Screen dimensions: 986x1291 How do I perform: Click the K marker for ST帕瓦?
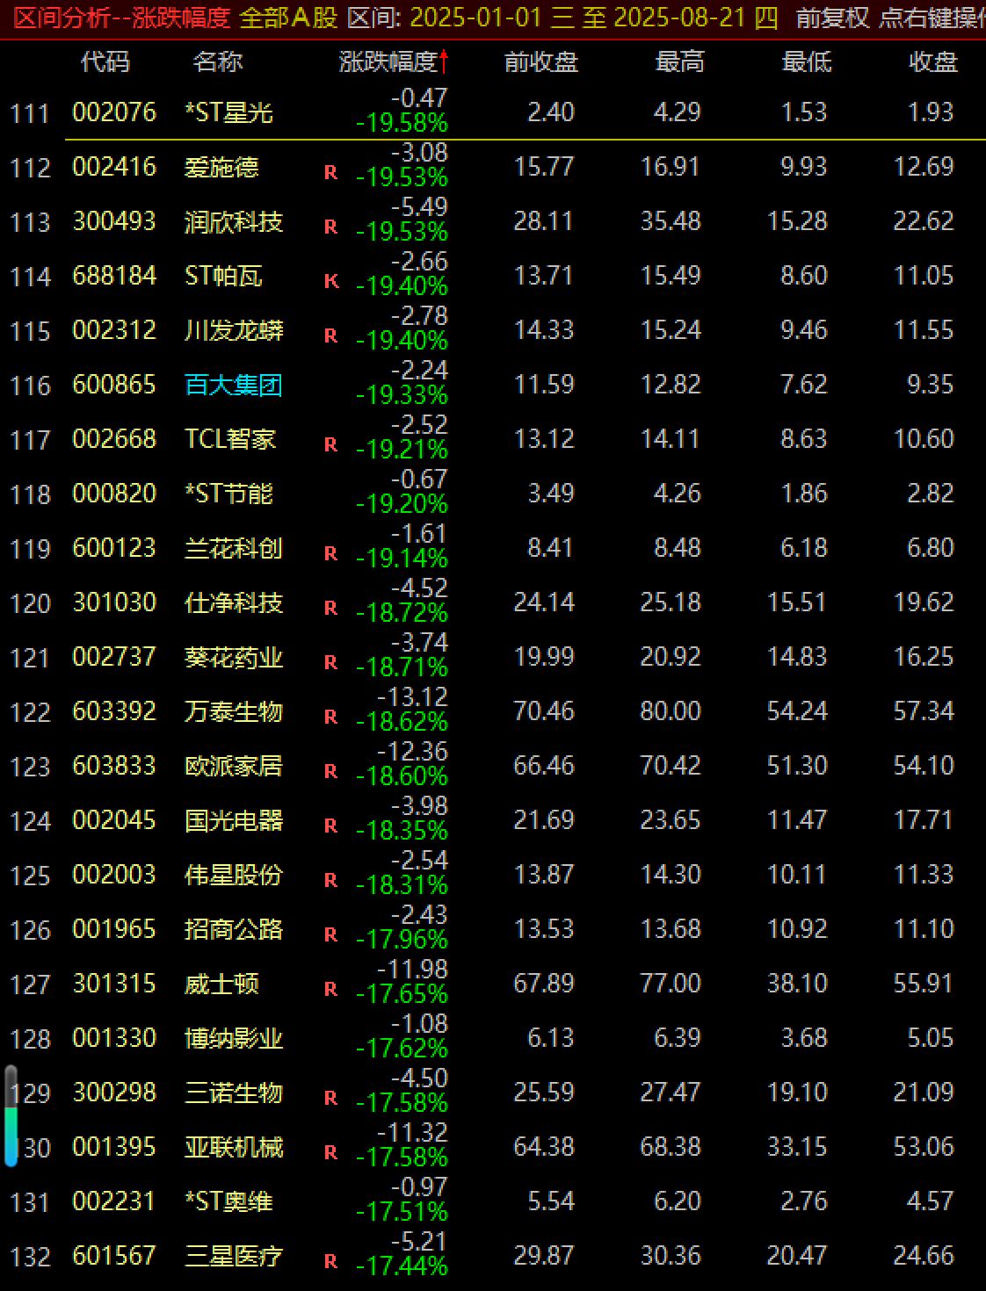pos(330,282)
